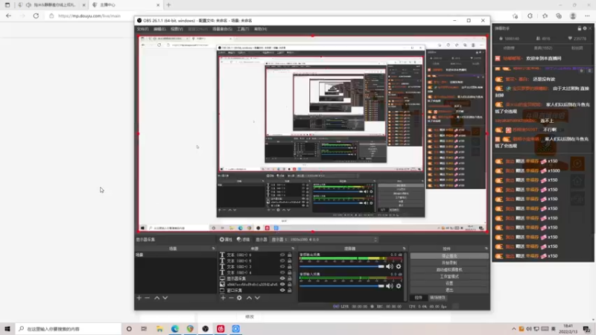Toggle the lock on 窗口采集 source
This screenshot has height=335, width=596.
(x=290, y=290)
